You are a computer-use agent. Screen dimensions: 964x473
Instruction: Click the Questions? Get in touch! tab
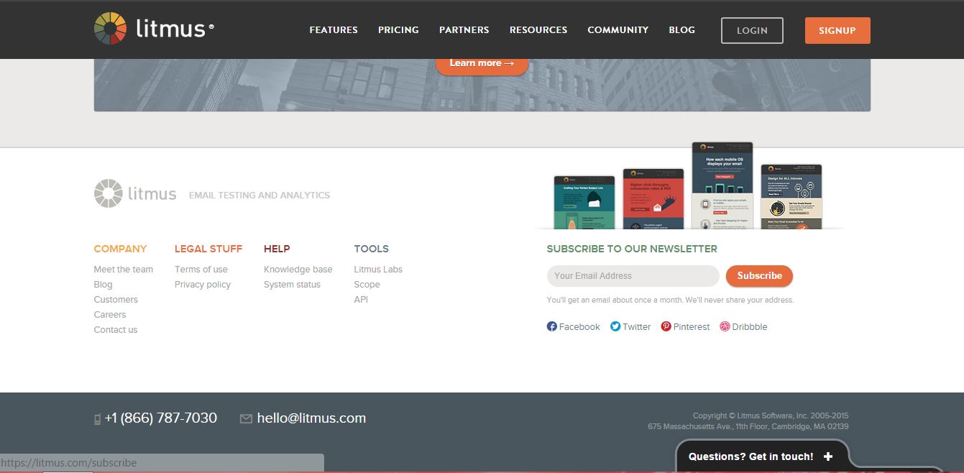(x=763, y=456)
